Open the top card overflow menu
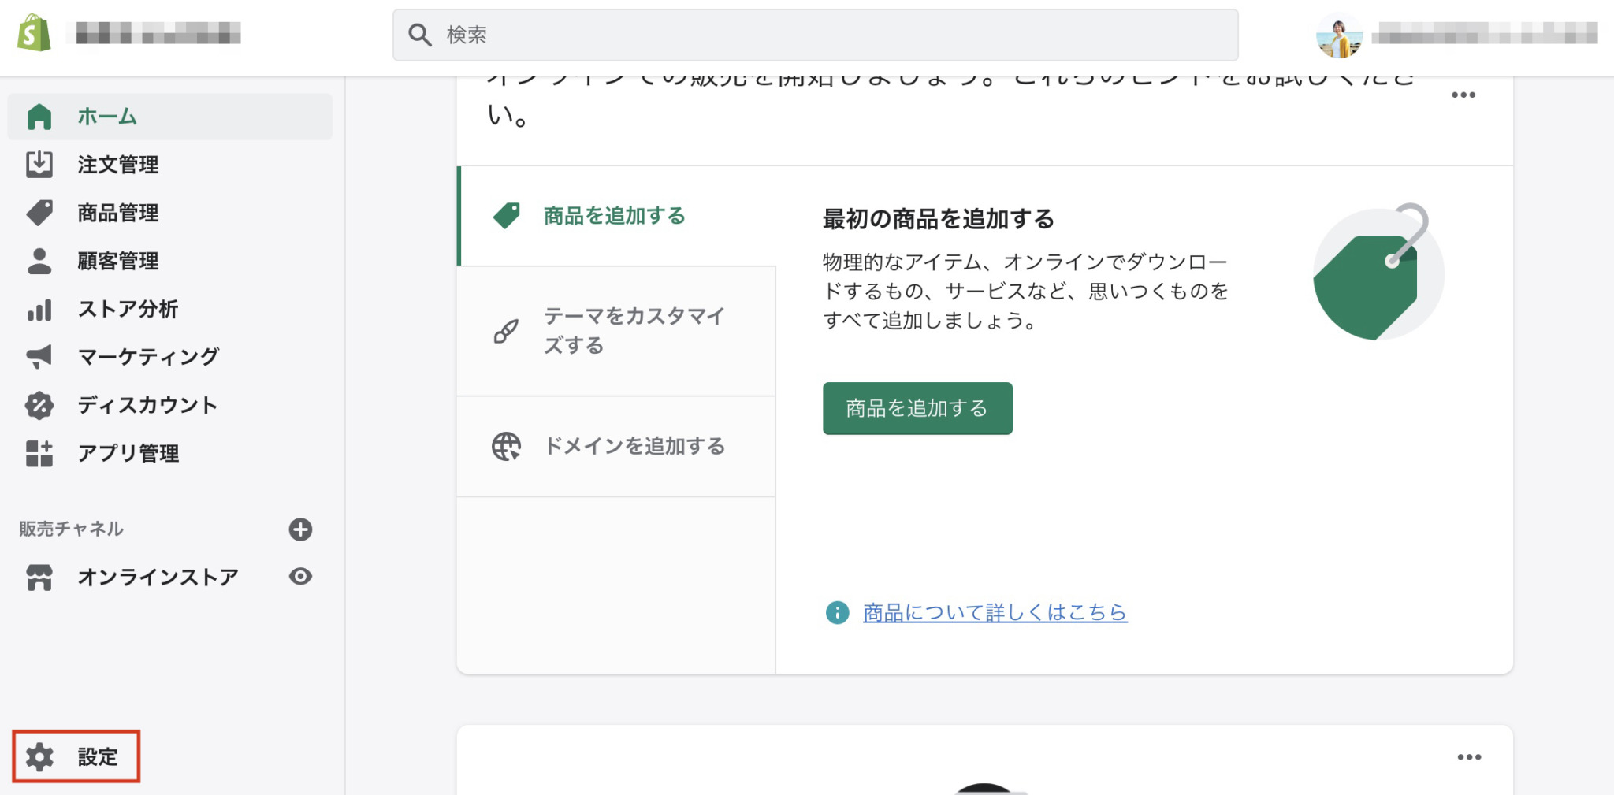 pos(1464,94)
